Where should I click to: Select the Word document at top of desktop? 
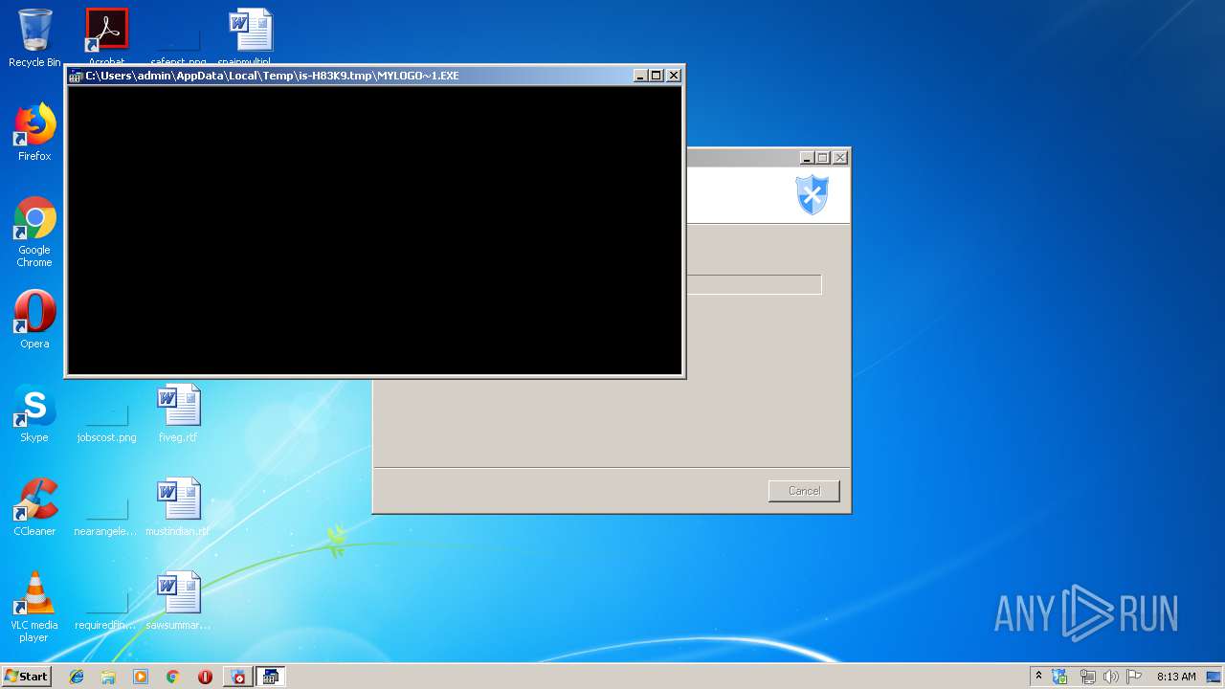point(250,34)
